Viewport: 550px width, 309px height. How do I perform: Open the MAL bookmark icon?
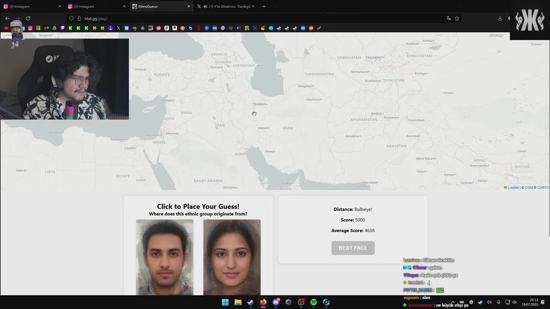pos(215,28)
